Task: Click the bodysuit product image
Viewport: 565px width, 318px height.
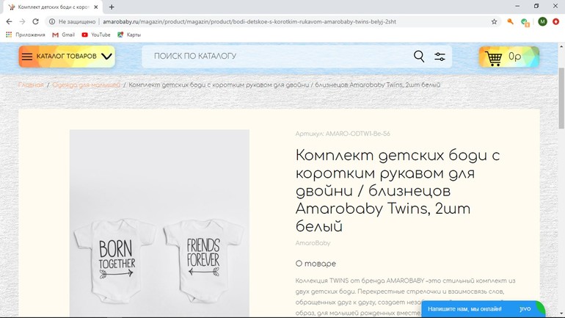Action: point(159,235)
